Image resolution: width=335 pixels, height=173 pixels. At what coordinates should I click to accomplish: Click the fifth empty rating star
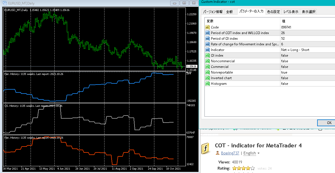pyautogui.click(x=253, y=168)
